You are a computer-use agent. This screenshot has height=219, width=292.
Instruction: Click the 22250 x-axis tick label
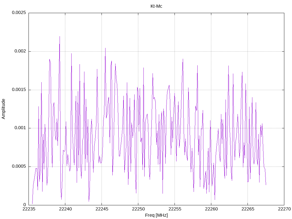(x=138, y=209)
